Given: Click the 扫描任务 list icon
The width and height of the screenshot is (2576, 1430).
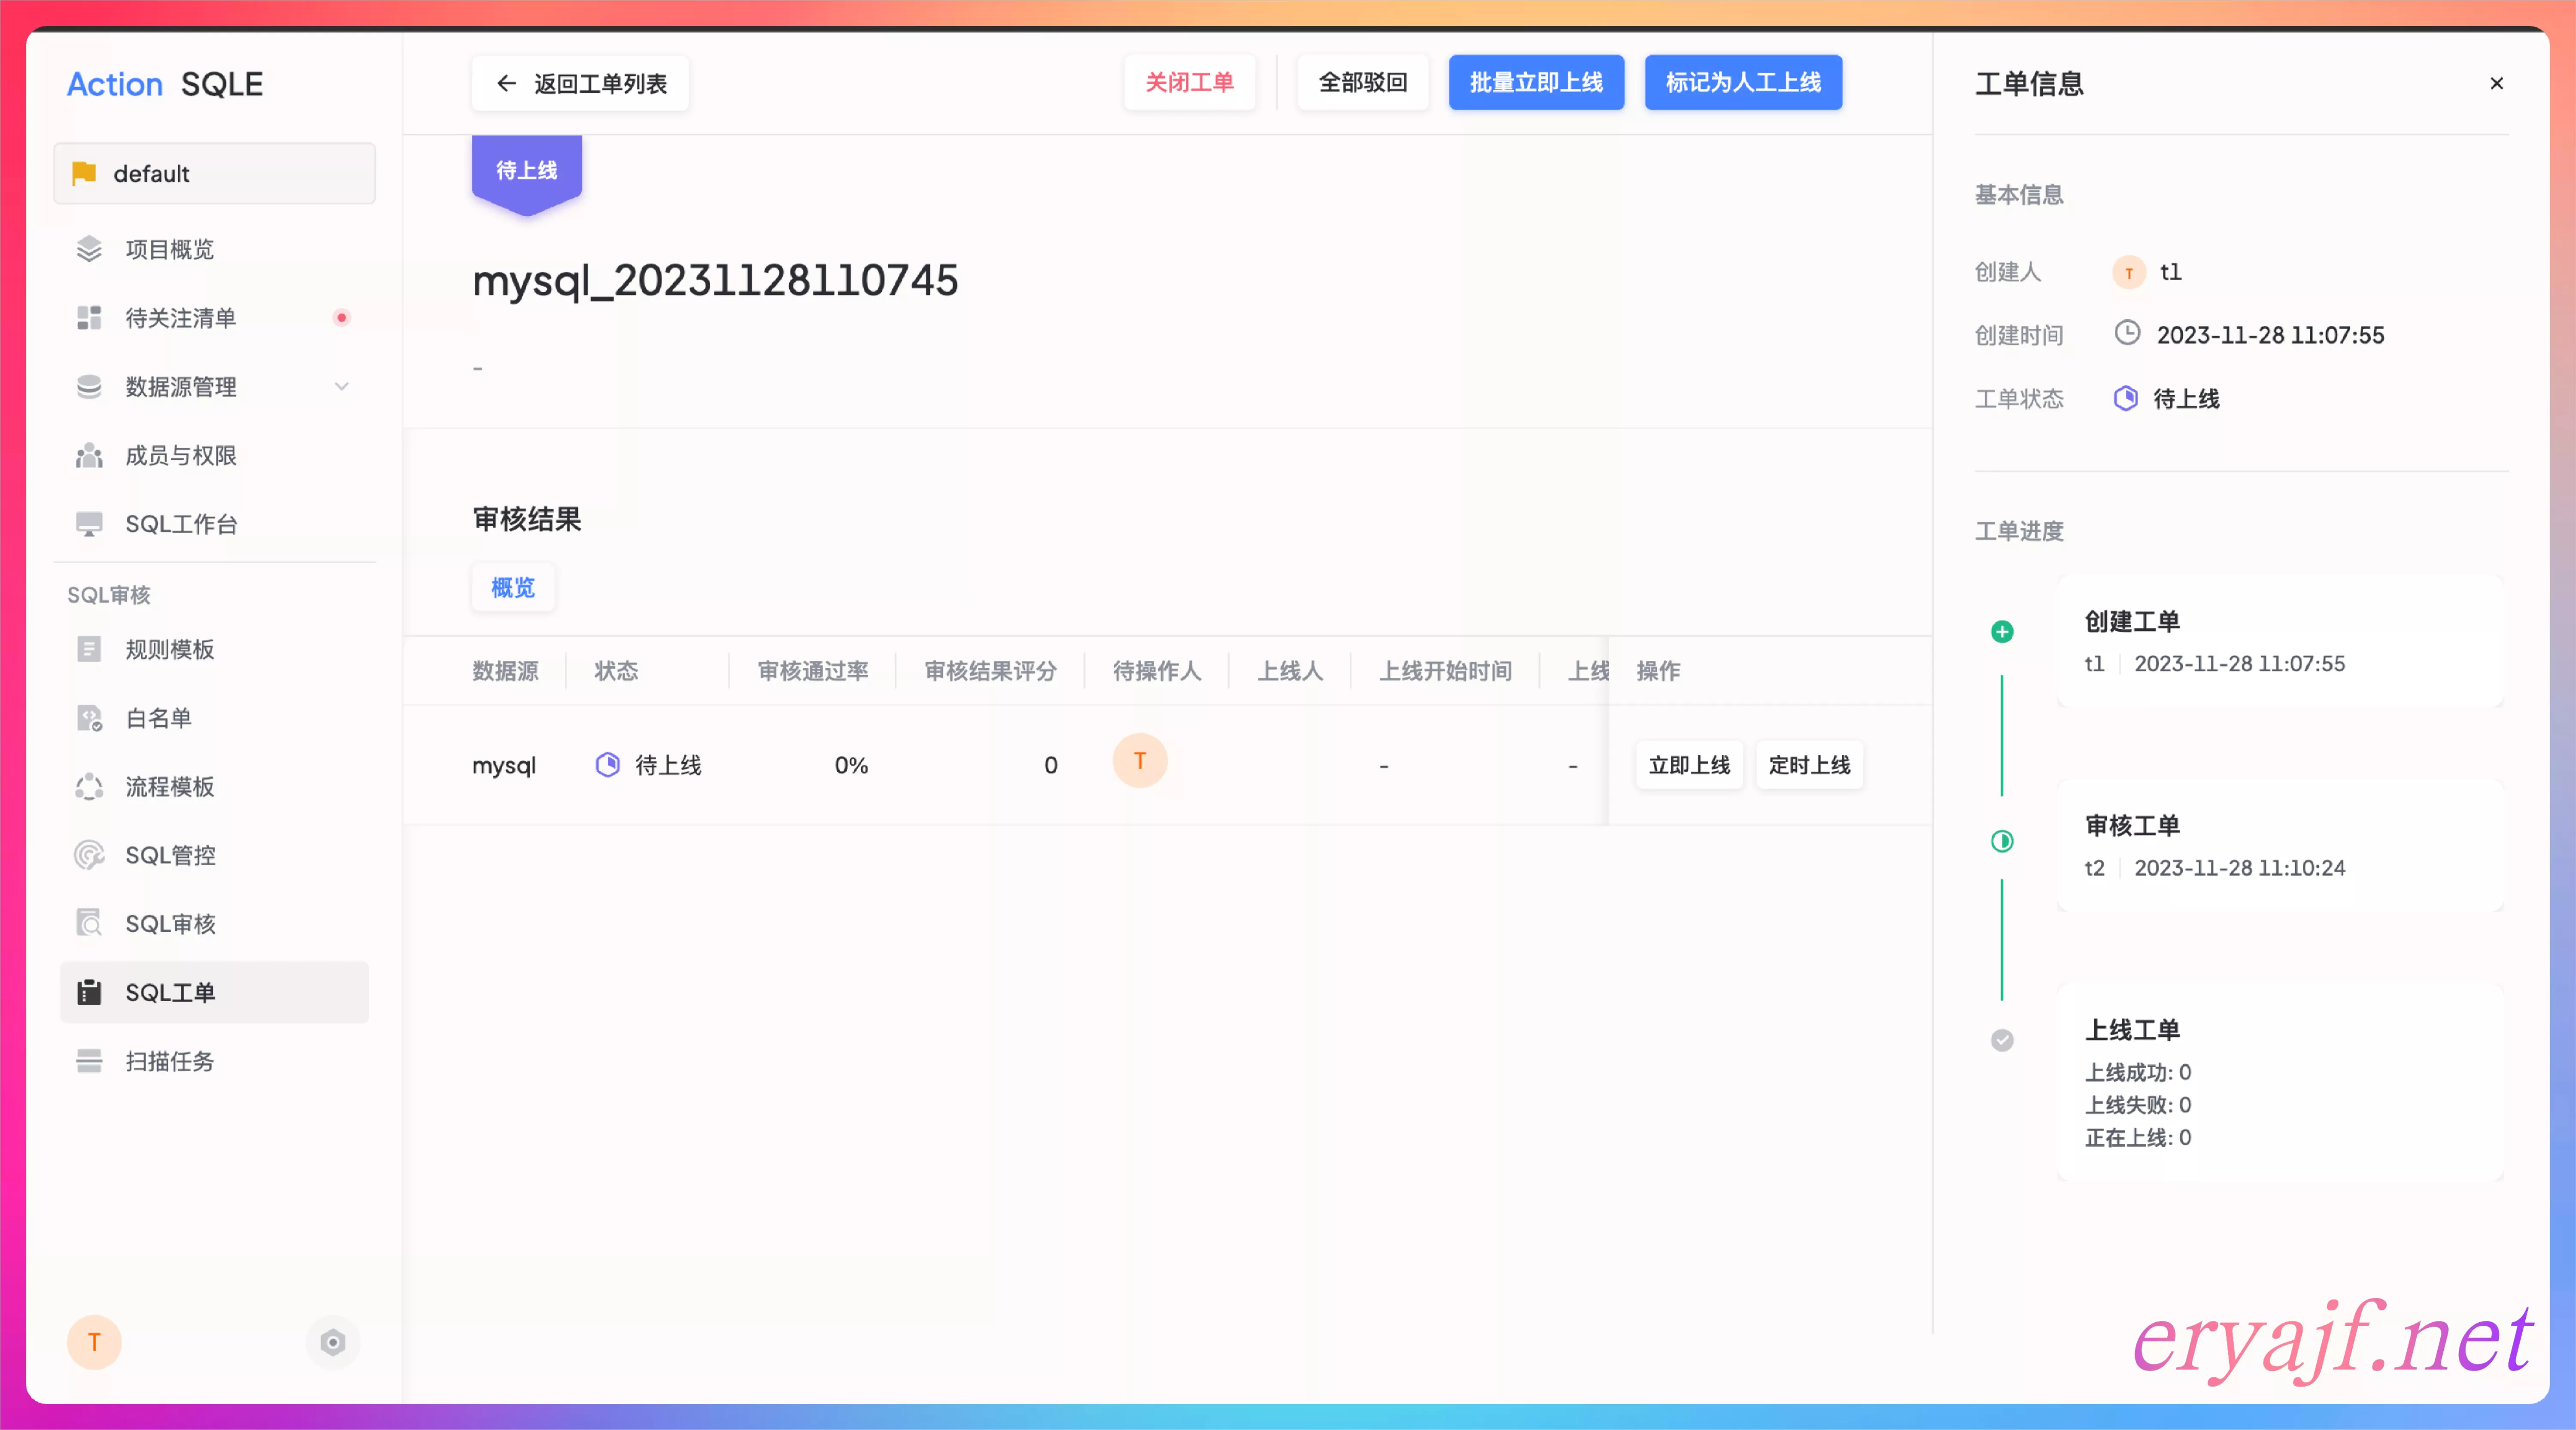Looking at the screenshot, I should (89, 1061).
